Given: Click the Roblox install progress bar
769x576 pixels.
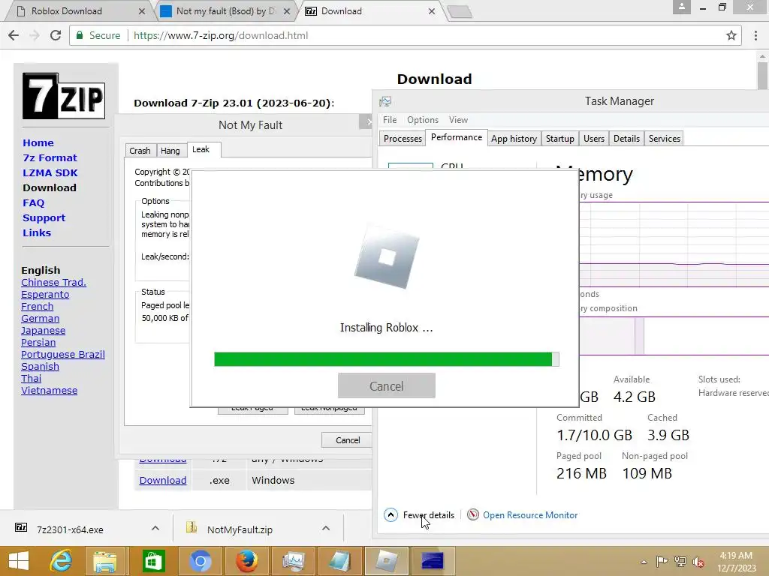Looking at the screenshot, I should tap(387, 359).
